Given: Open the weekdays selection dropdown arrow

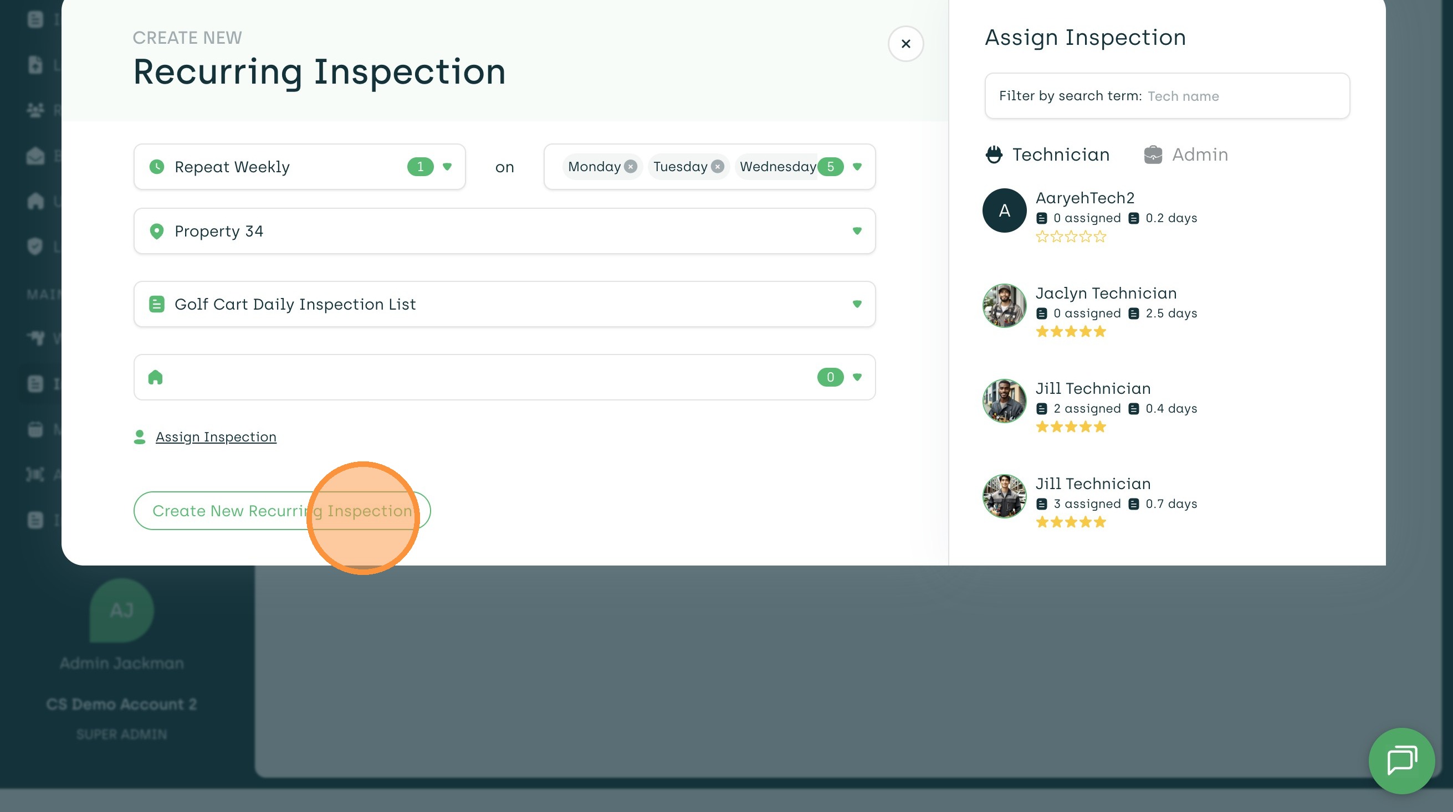Looking at the screenshot, I should click(x=857, y=166).
